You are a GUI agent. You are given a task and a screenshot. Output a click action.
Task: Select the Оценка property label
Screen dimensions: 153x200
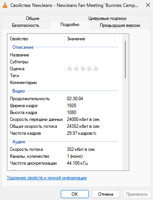pyautogui.click(x=17, y=69)
